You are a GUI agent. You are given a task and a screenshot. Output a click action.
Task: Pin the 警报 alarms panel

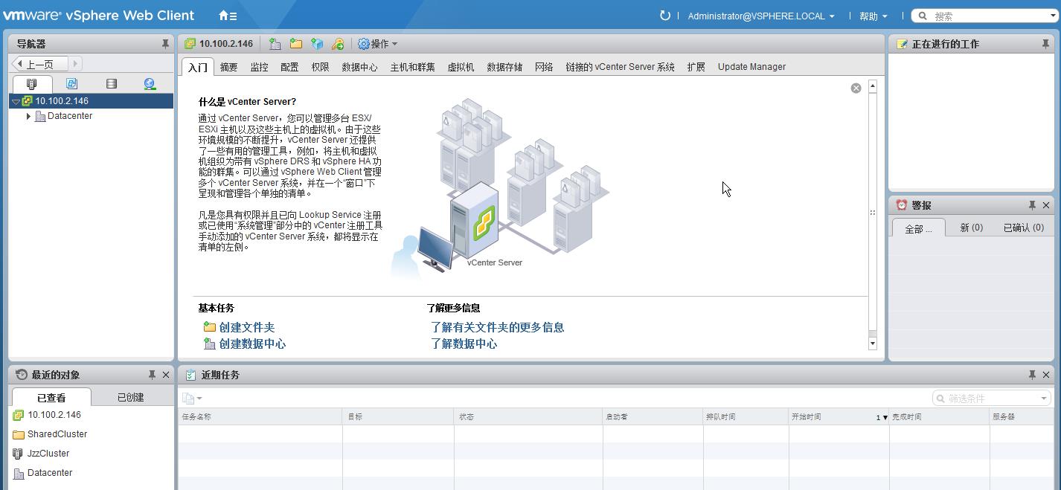pyautogui.click(x=1032, y=205)
